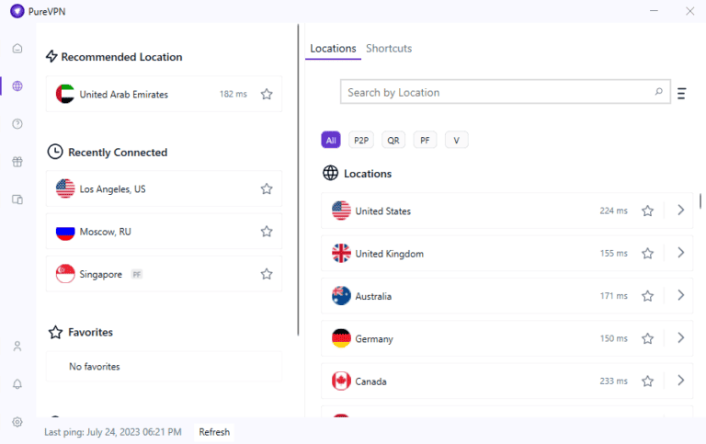Screen dimensions: 706x444
Task: Click the sort list icon beside search
Action: (681, 93)
